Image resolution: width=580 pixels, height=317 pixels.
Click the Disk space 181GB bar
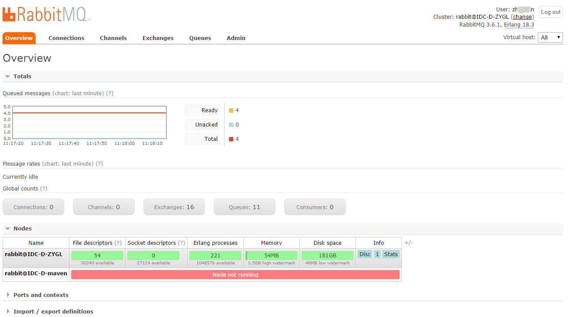click(328, 256)
